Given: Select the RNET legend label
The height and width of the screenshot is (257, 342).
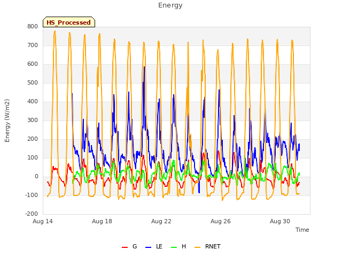Looking at the screenshot, I should pos(213,246).
